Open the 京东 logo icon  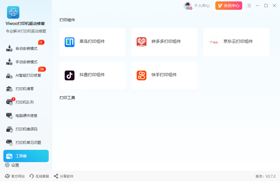click(214, 42)
